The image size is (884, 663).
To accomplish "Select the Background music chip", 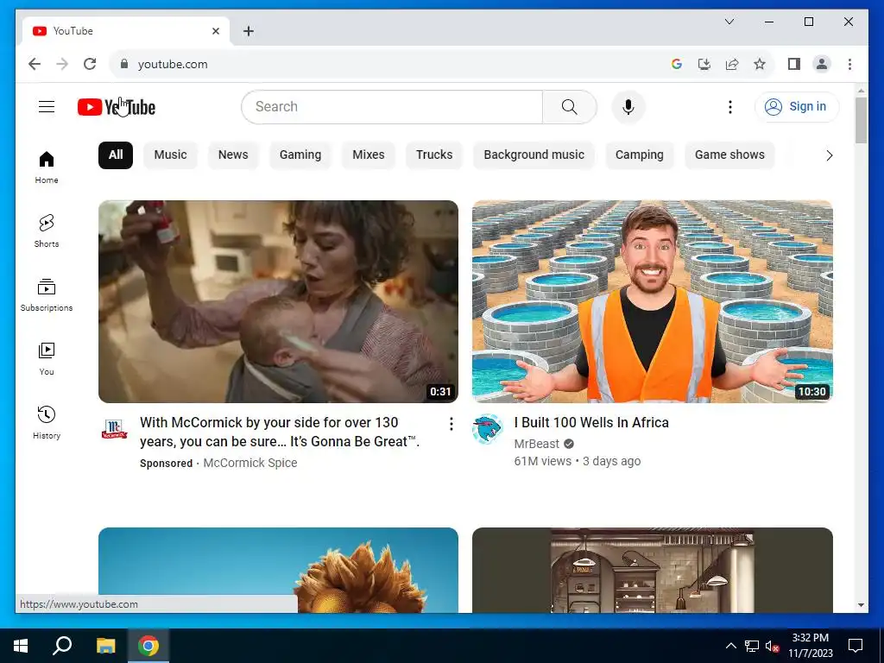I will (x=534, y=155).
